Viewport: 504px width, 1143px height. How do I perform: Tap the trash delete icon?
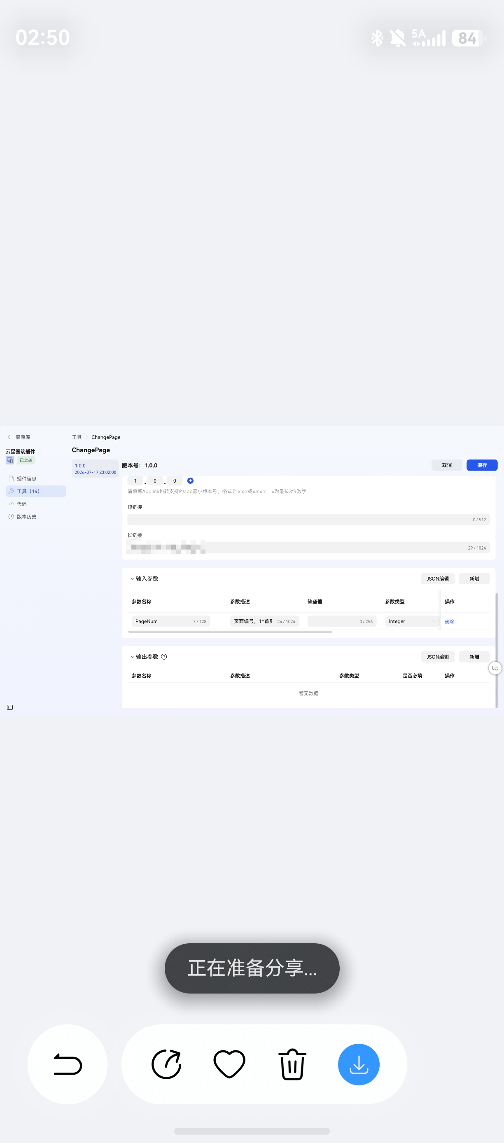tap(292, 1064)
